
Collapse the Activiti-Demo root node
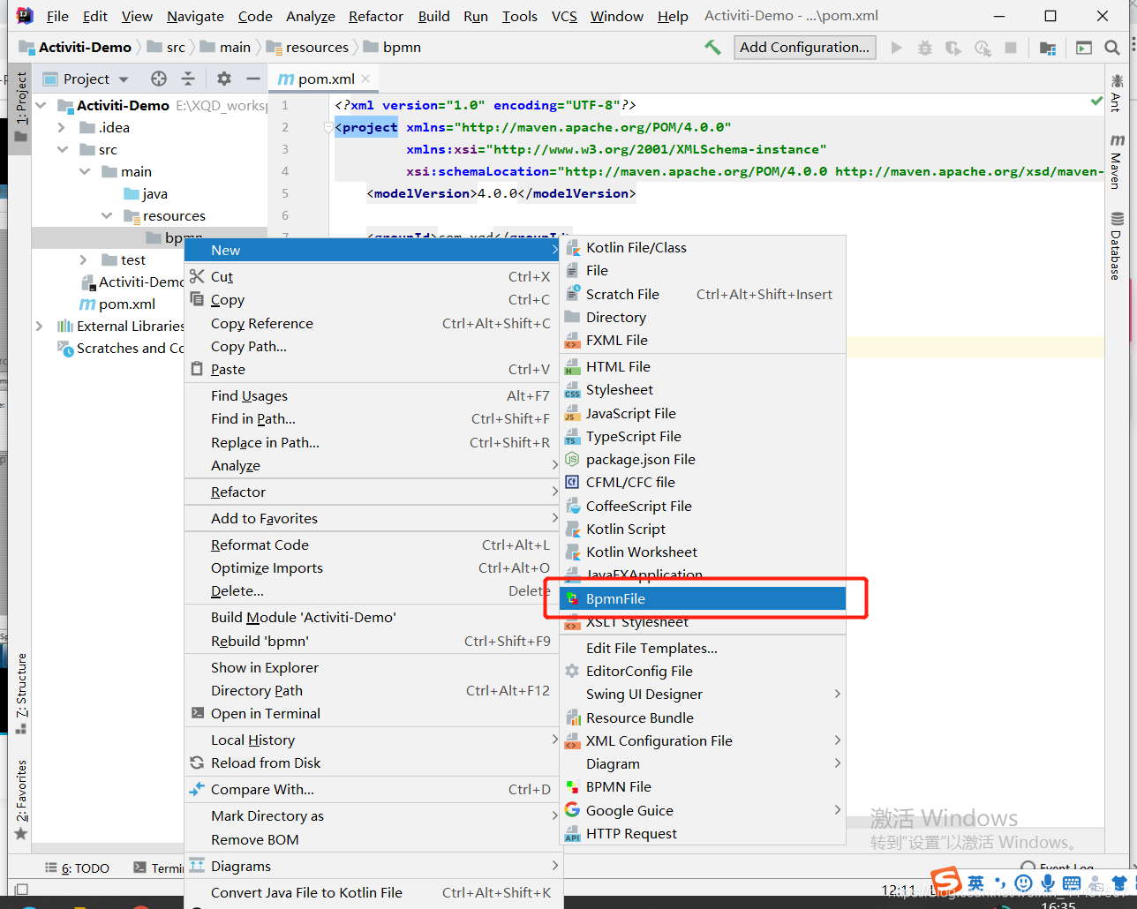click(x=41, y=105)
